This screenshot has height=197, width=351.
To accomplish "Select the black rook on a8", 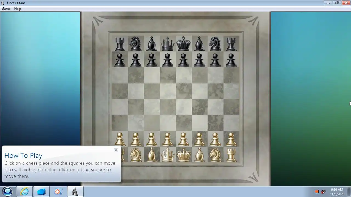I will point(120,44).
